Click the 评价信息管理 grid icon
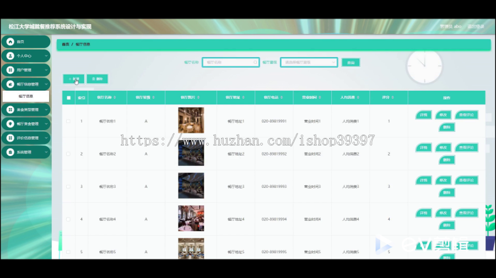This screenshot has height=278, width=496. (x=10, y=138)
